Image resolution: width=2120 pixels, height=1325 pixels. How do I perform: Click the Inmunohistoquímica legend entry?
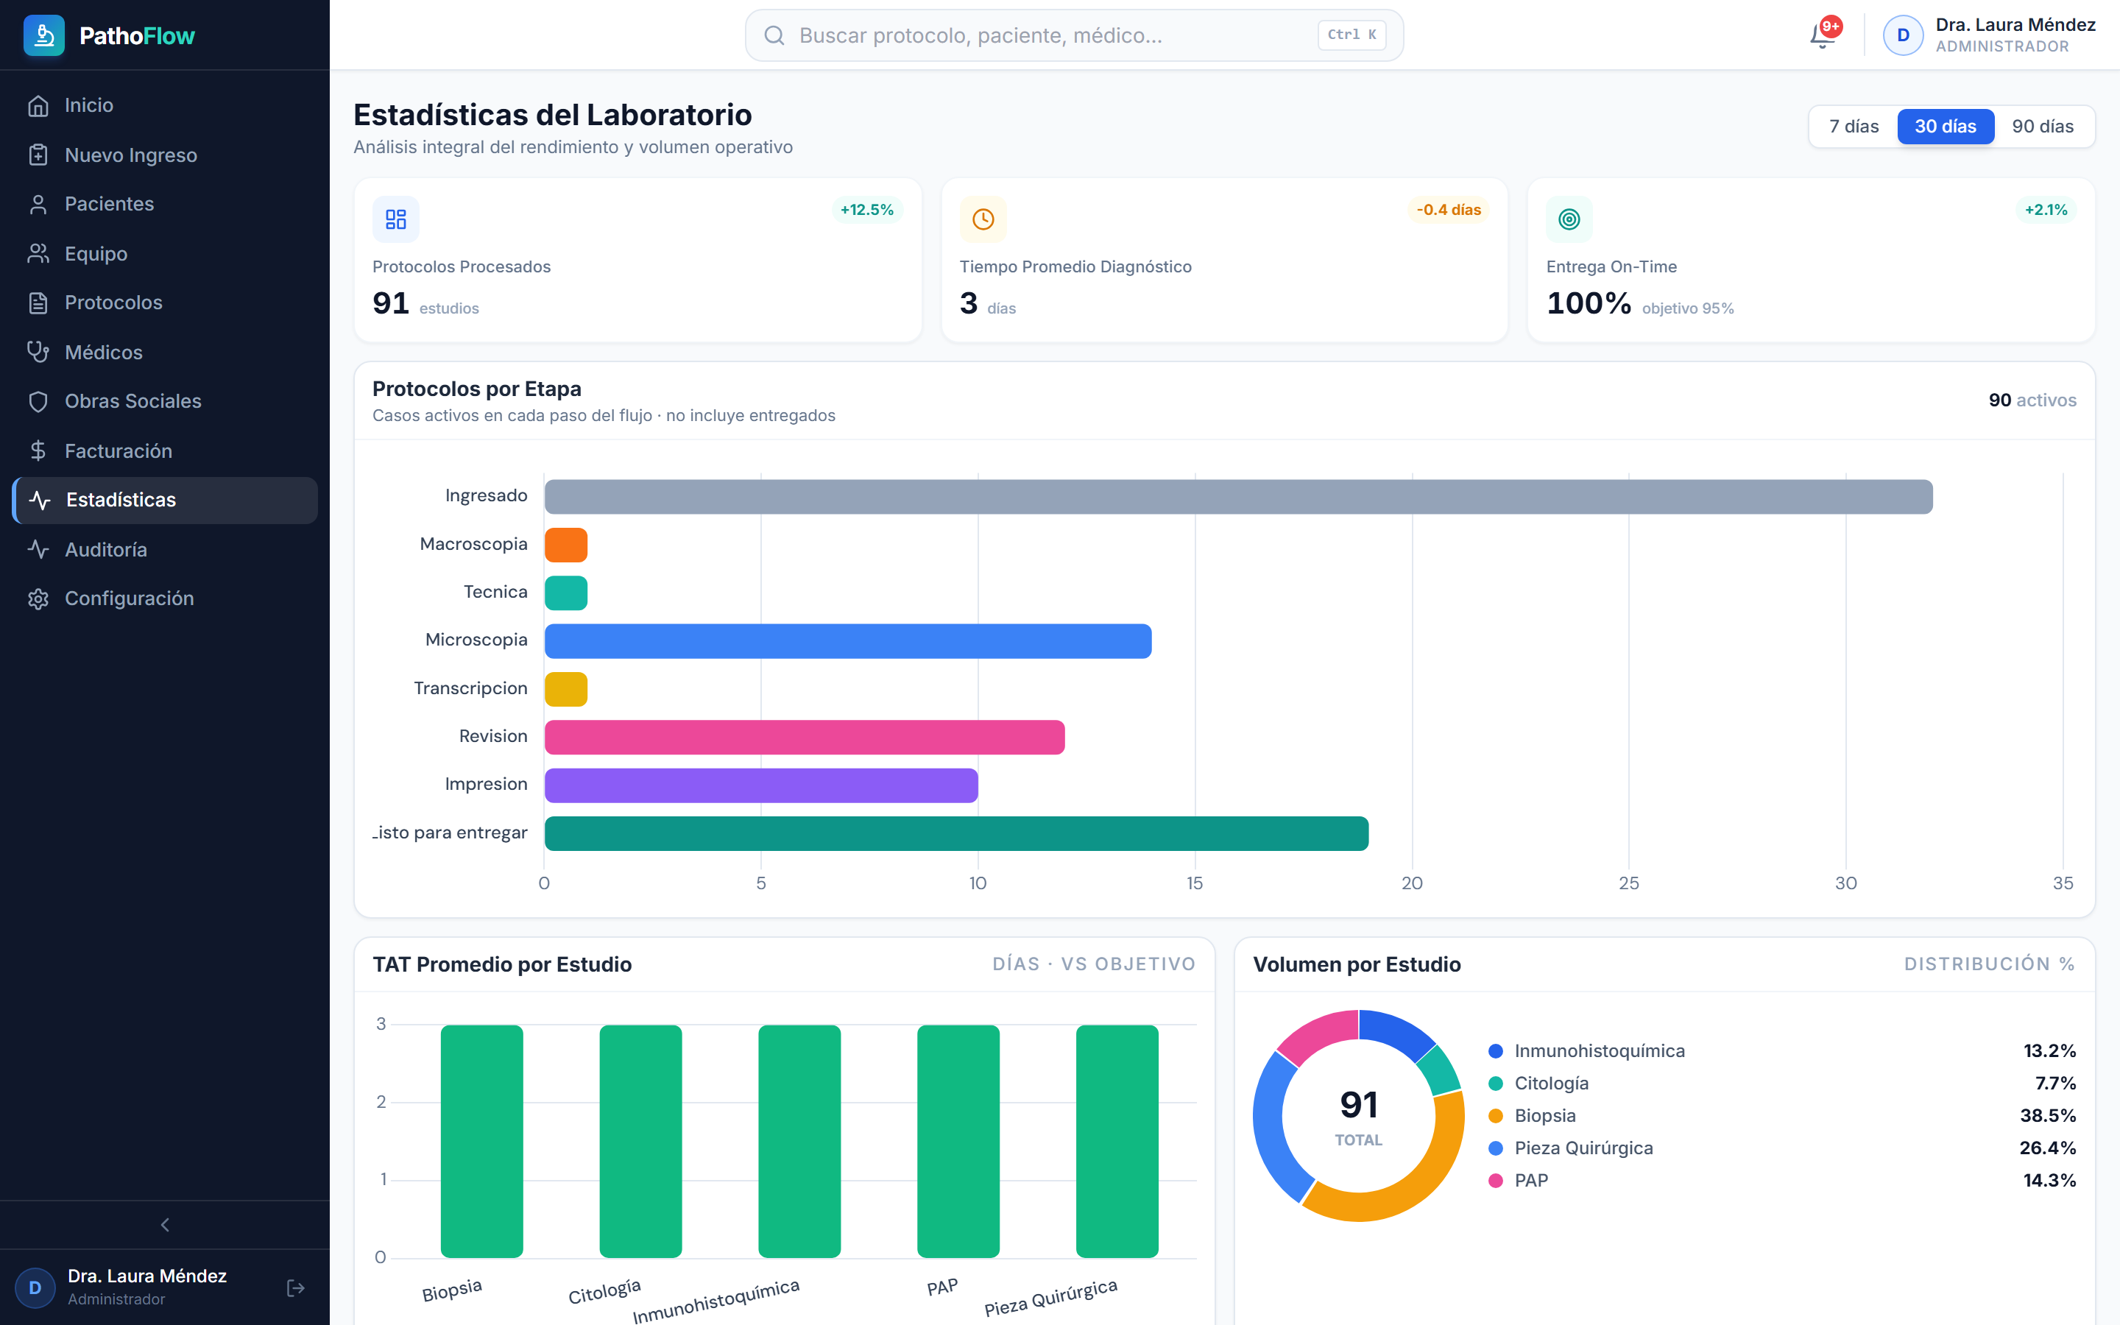tap(1782, 1050)
